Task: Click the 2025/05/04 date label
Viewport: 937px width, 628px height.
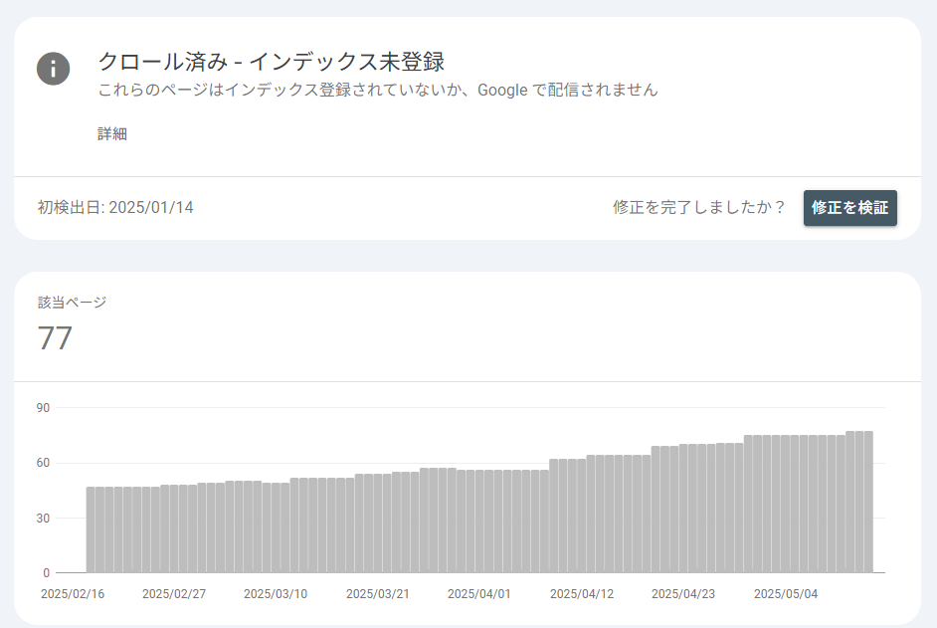Action: tap(786, 594)
